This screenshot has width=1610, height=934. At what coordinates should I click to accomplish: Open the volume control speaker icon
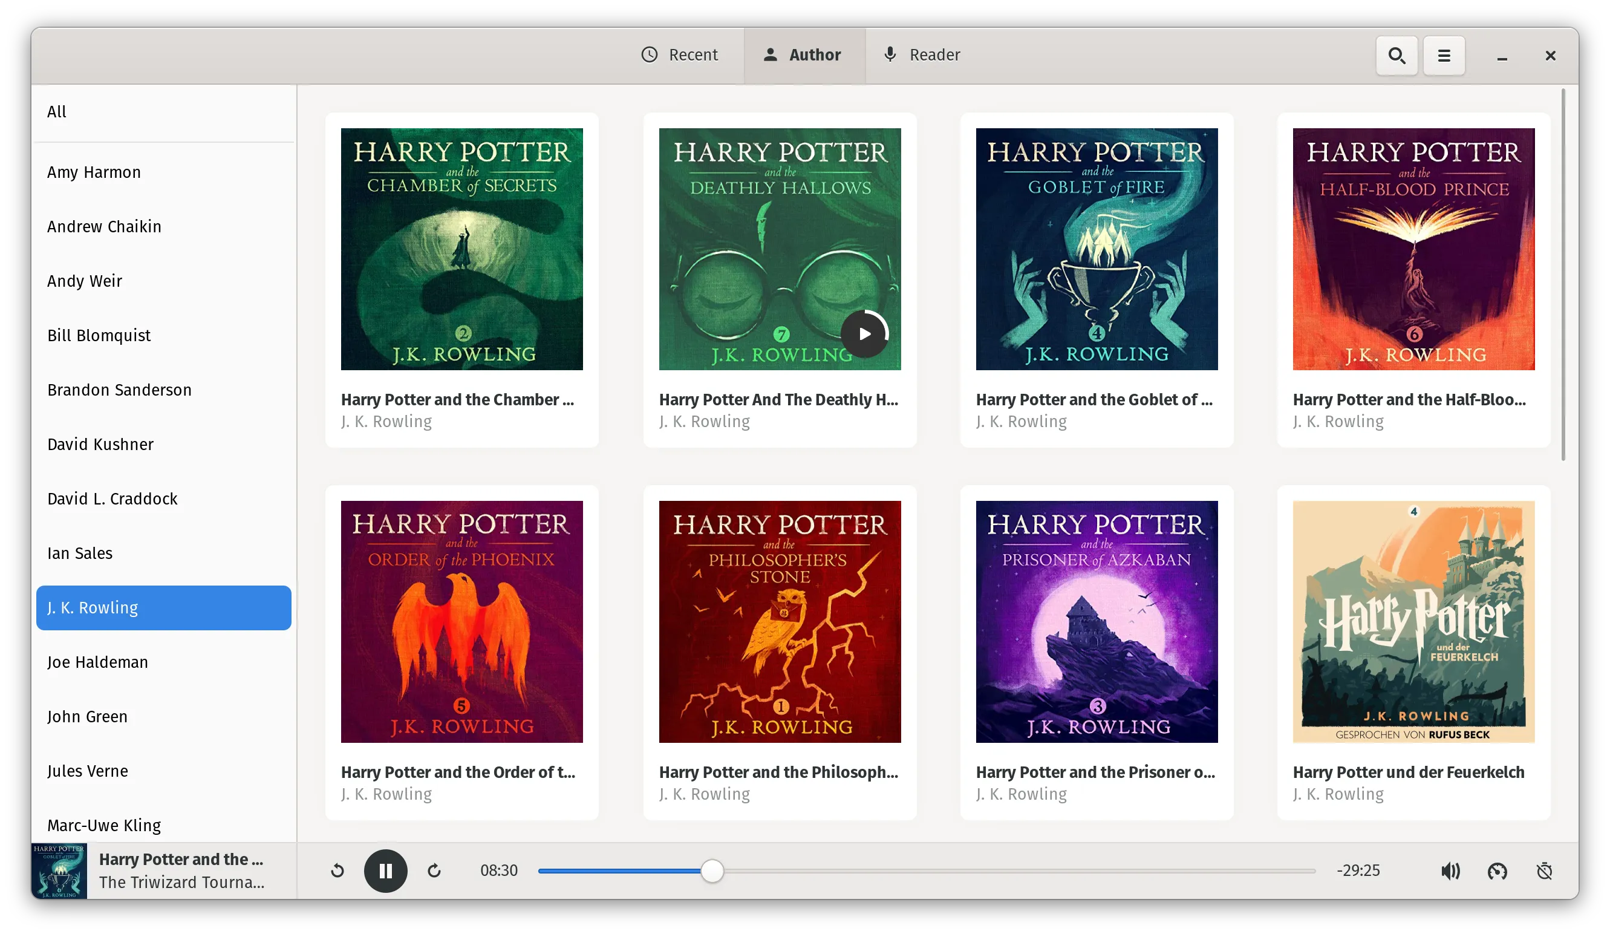point(1450,870)
